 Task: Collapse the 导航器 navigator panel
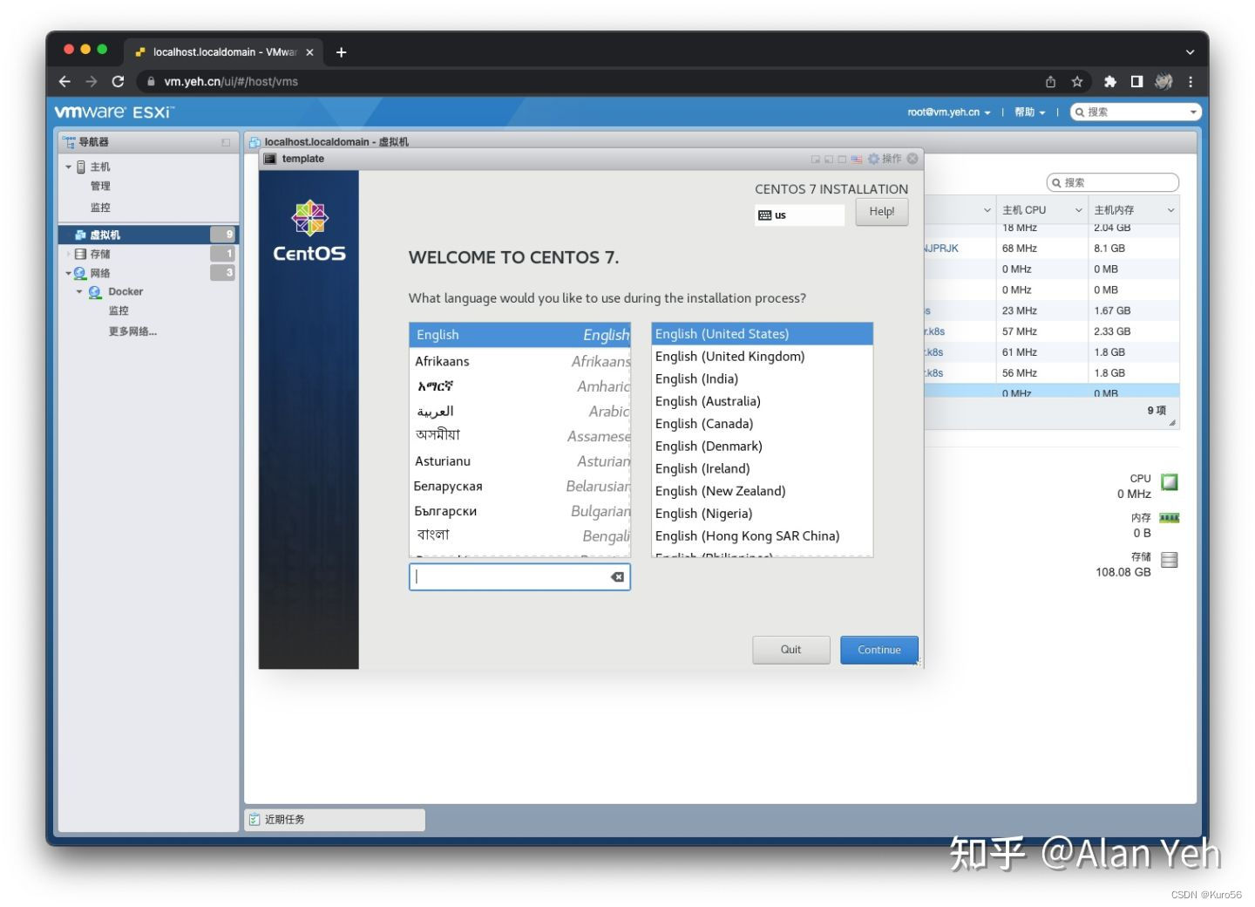(226, 142)
